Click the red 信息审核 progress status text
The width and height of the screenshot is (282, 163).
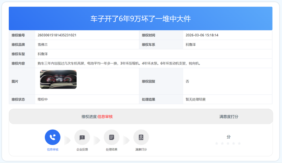(x=105, y=117)
